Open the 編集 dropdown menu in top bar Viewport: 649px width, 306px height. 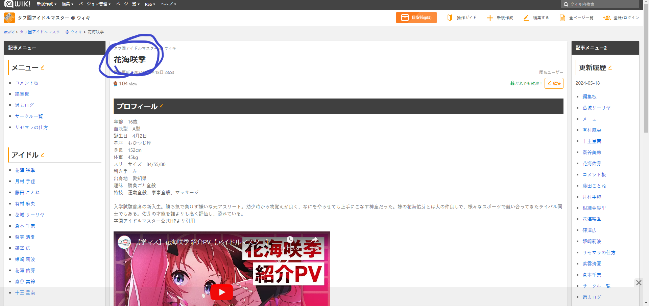(x=68, y=4)
